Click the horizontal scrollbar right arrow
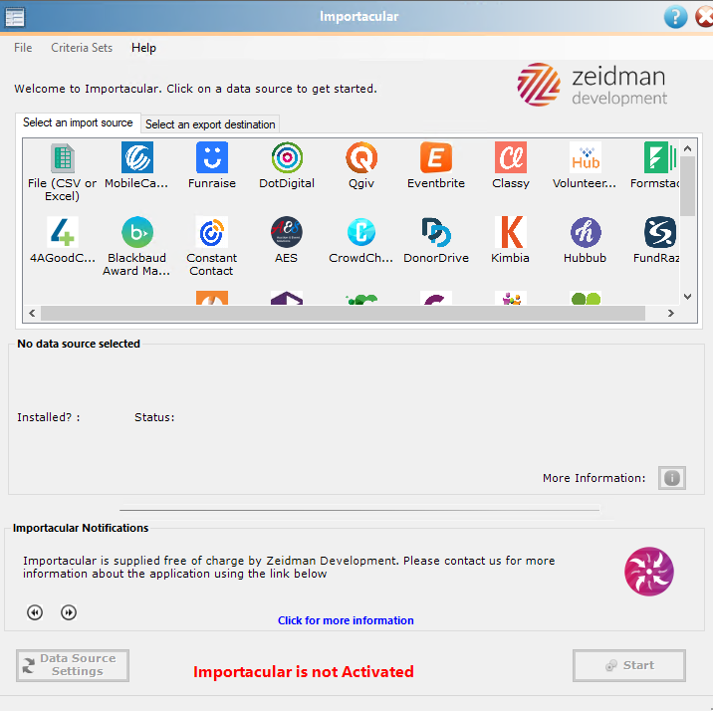This screenshot has height=711, width=713. (671, 314)
